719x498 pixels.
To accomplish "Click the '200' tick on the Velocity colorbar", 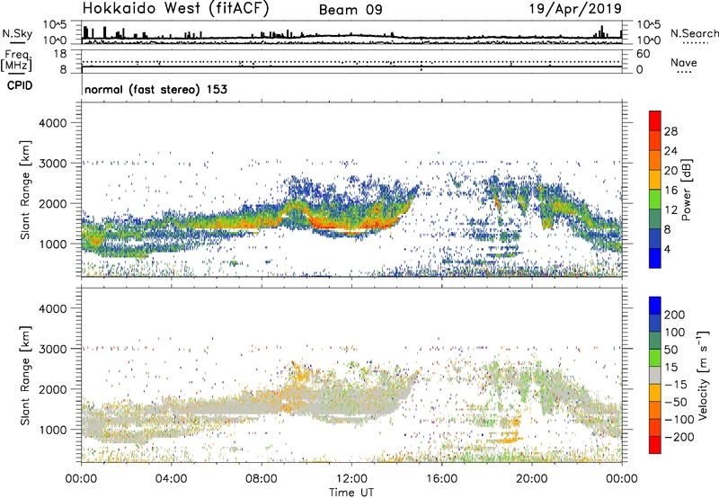I will [x=675, y=315].
